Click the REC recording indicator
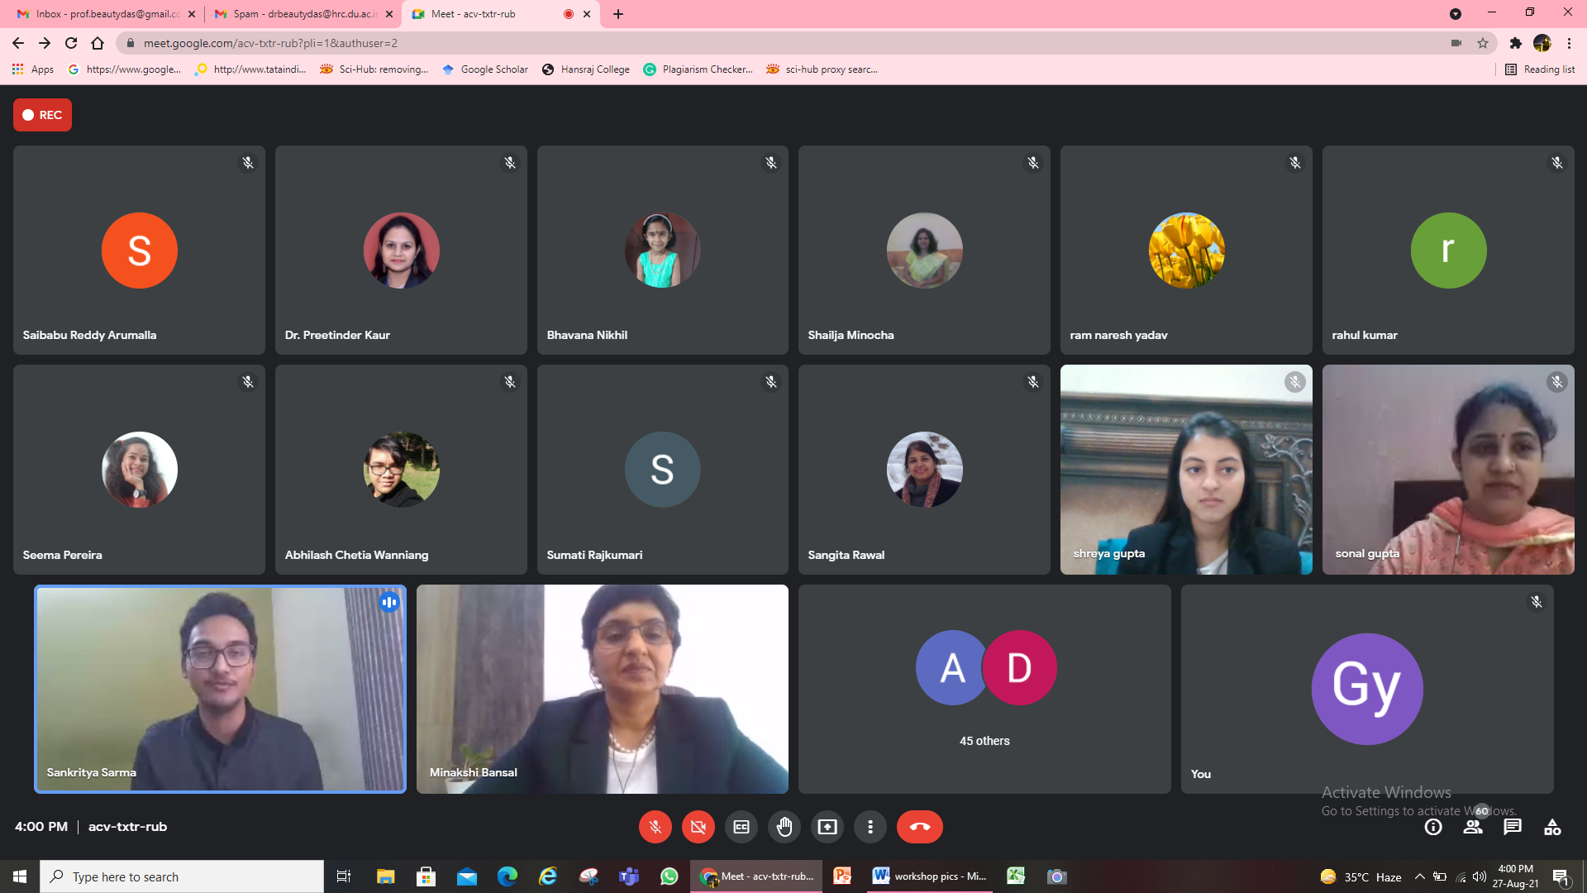 [42, 115]
